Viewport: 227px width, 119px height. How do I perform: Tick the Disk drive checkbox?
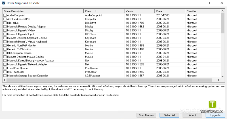pyautogui.click(x=5, y=23)
